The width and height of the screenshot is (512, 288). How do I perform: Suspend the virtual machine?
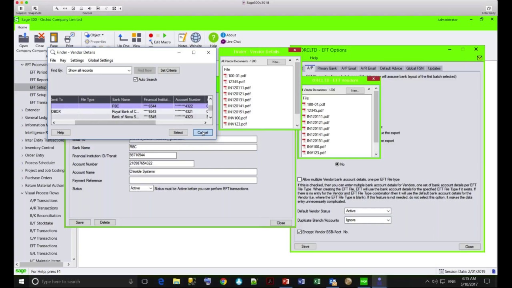21,8
